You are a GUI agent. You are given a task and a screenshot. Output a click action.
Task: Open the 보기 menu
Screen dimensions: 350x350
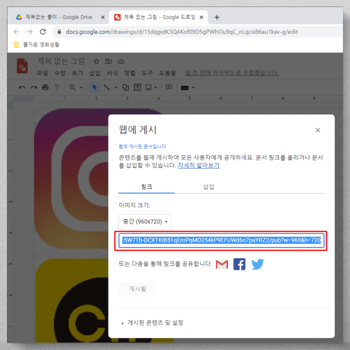[x=77, y=73]
